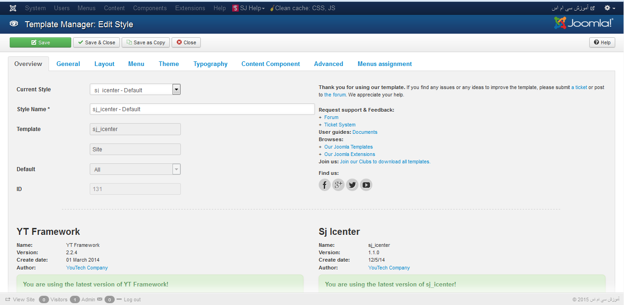624x305 pixels.
Task: Open the Ticket System link
Action: [340, 125]
